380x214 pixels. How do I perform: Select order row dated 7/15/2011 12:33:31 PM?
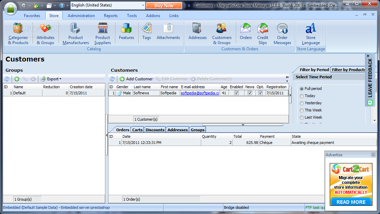(x=243, y=143)
